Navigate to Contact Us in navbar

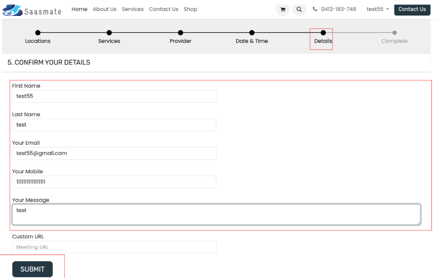(x=164, y=9)
